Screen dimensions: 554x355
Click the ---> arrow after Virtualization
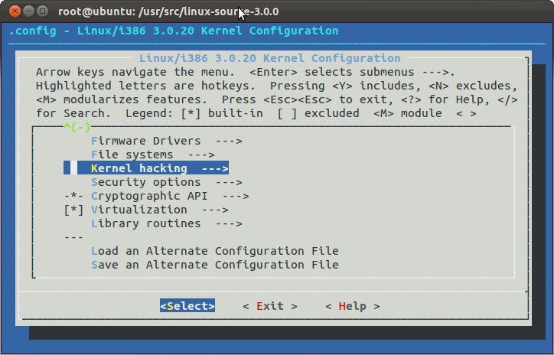click(215, 210)
